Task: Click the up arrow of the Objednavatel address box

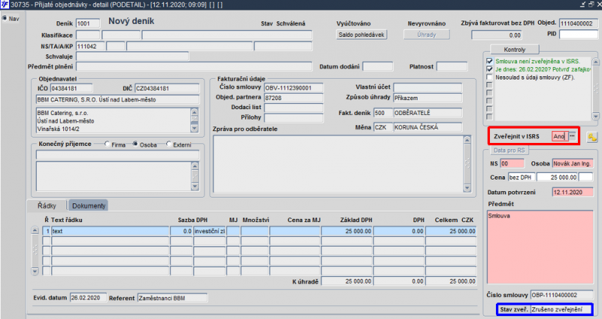Action: [194, 111]
